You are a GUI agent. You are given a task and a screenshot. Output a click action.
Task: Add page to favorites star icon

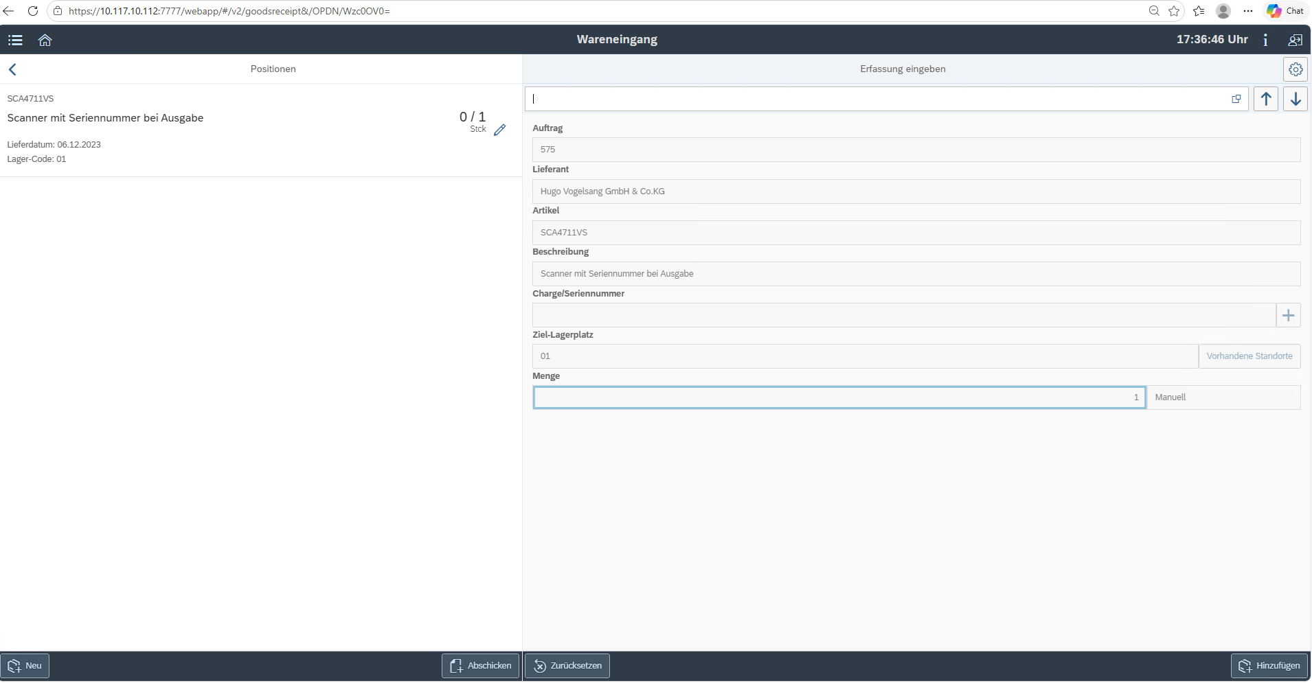pyautogui.click(x=1175, y=11)
